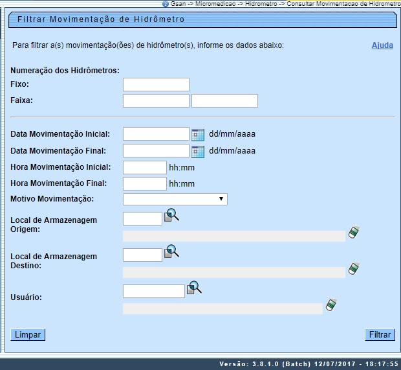Open calendar for Data Movimentação Final
The height and width of the screenshot is (370, 401).
tap(198, 151)
